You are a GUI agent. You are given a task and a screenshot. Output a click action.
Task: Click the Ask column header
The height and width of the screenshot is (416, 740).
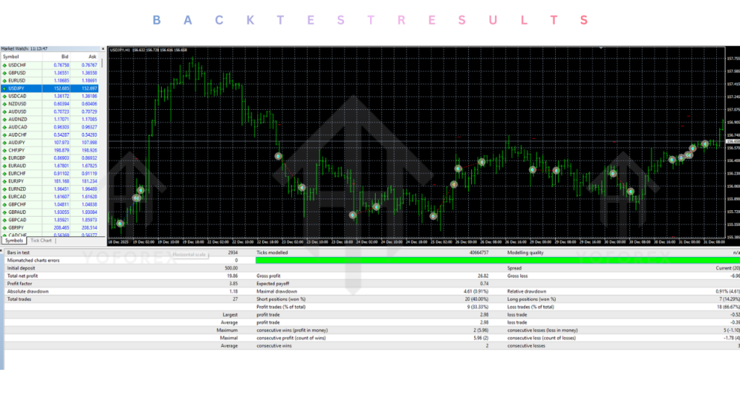click(91, 57)
